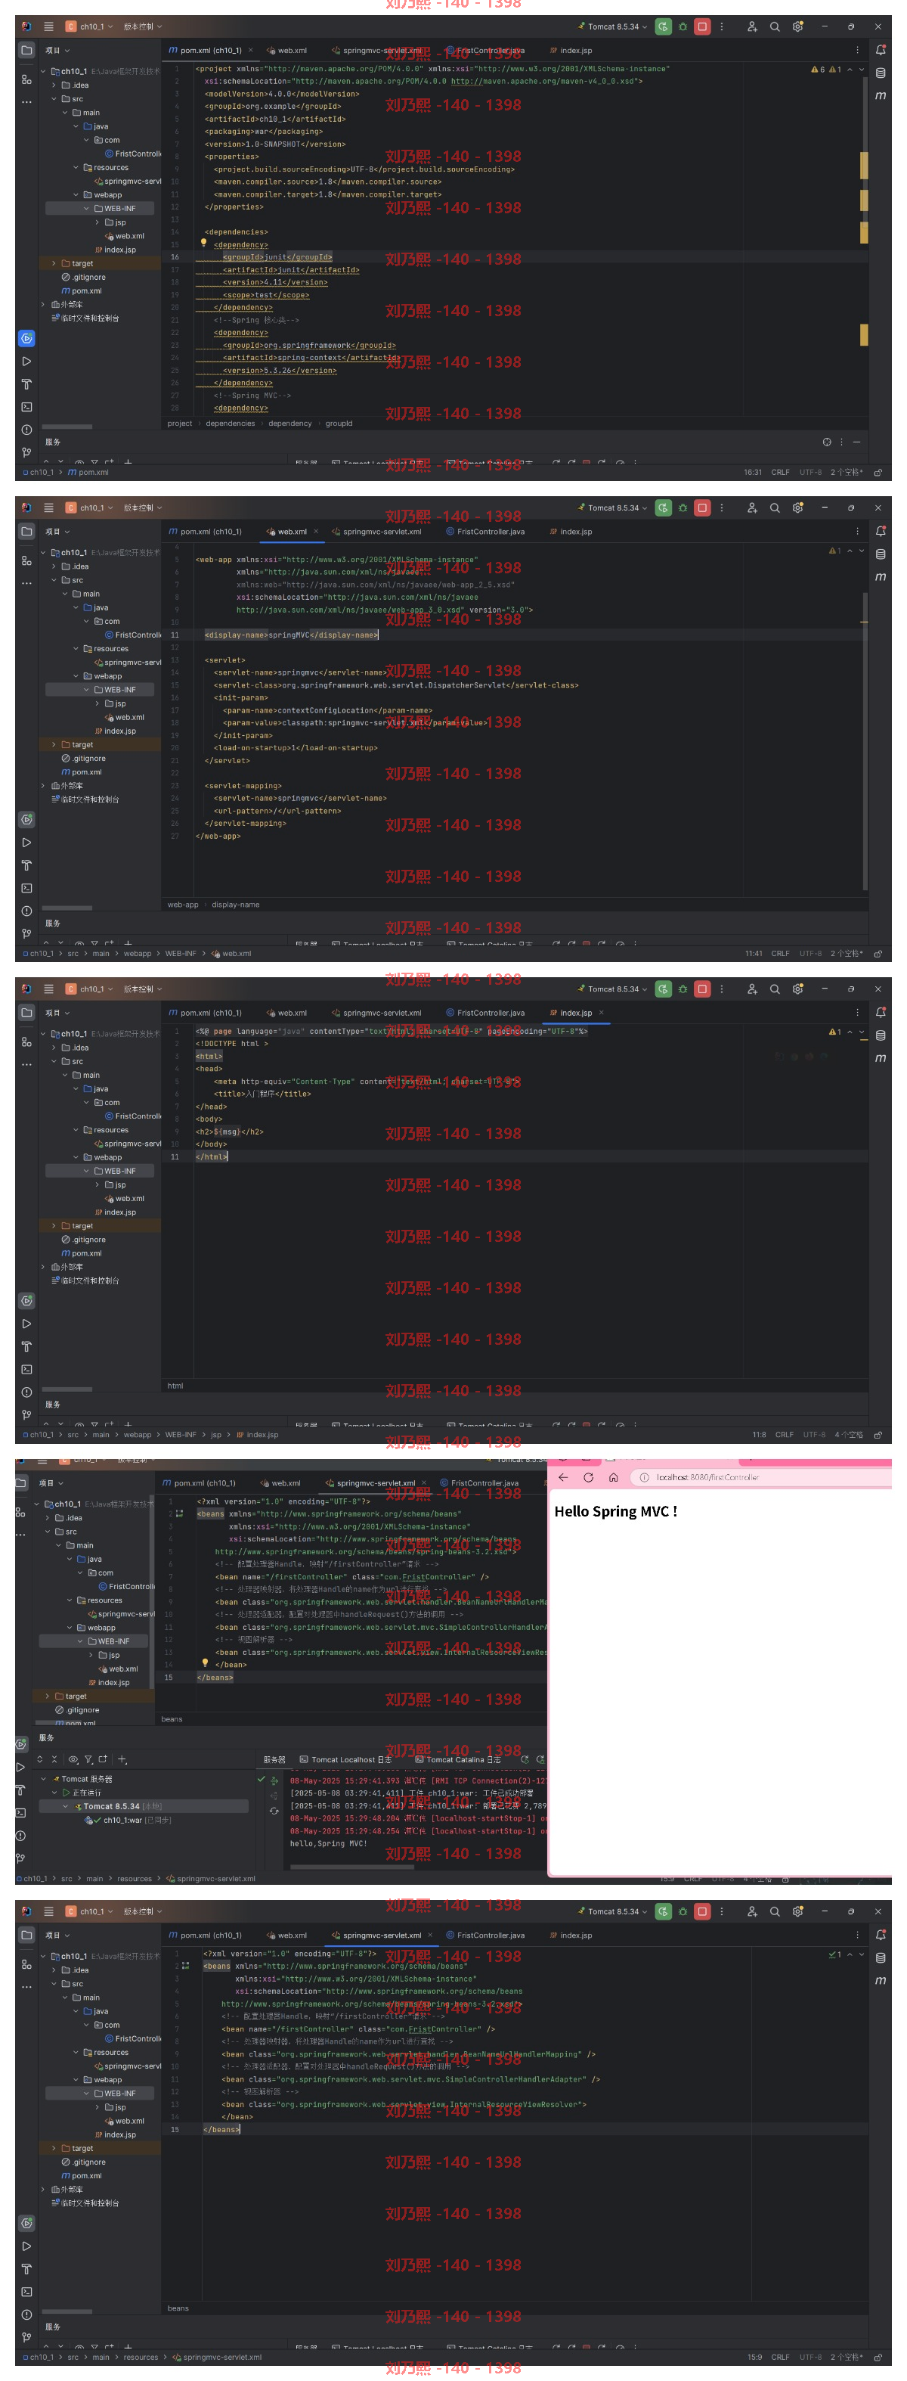Click the 'dependencies' breadcrumb under the pom.xml editor
This screenshot has width=907, height=2381.
(230, 424)
